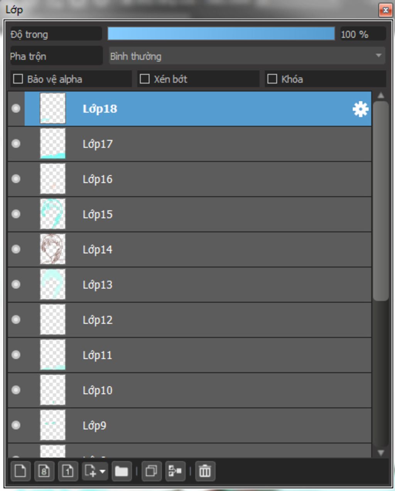Open the gear settings for Lớp18
This screenshot has width=395, height=491.
(360, 109)
